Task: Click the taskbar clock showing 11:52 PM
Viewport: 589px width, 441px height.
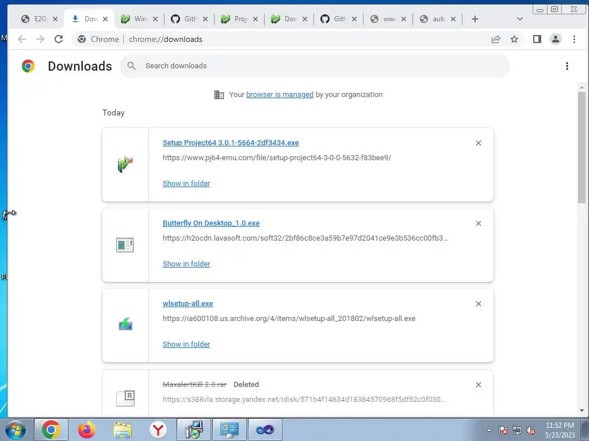Action: click(x=560, y=430)
